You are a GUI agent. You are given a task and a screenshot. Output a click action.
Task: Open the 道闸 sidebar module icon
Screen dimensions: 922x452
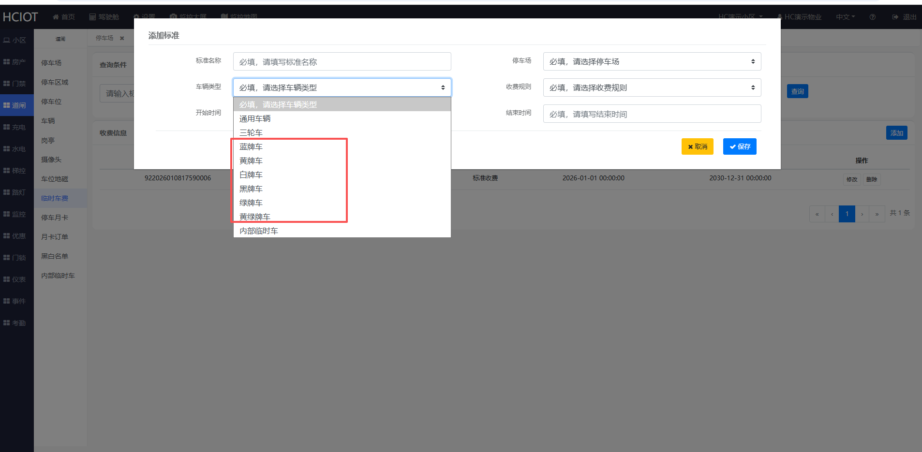(x=7, y=105)
